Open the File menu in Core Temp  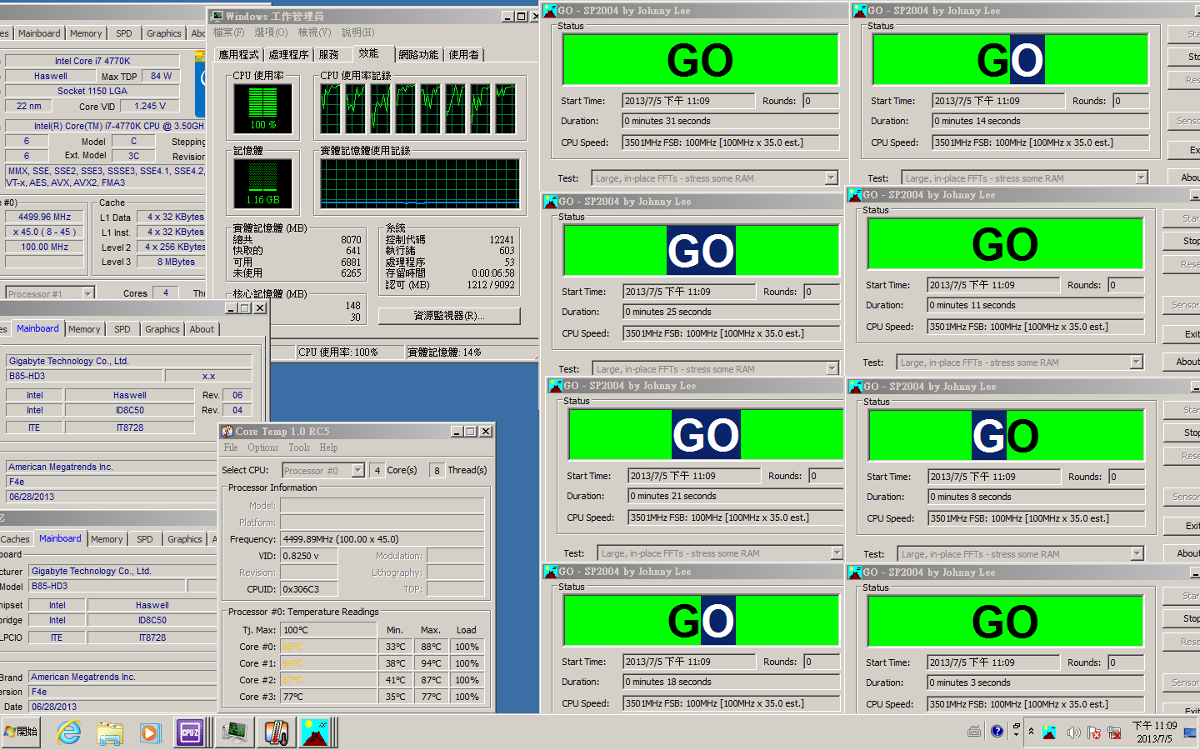pyautogui.click(x=231, y=447)
